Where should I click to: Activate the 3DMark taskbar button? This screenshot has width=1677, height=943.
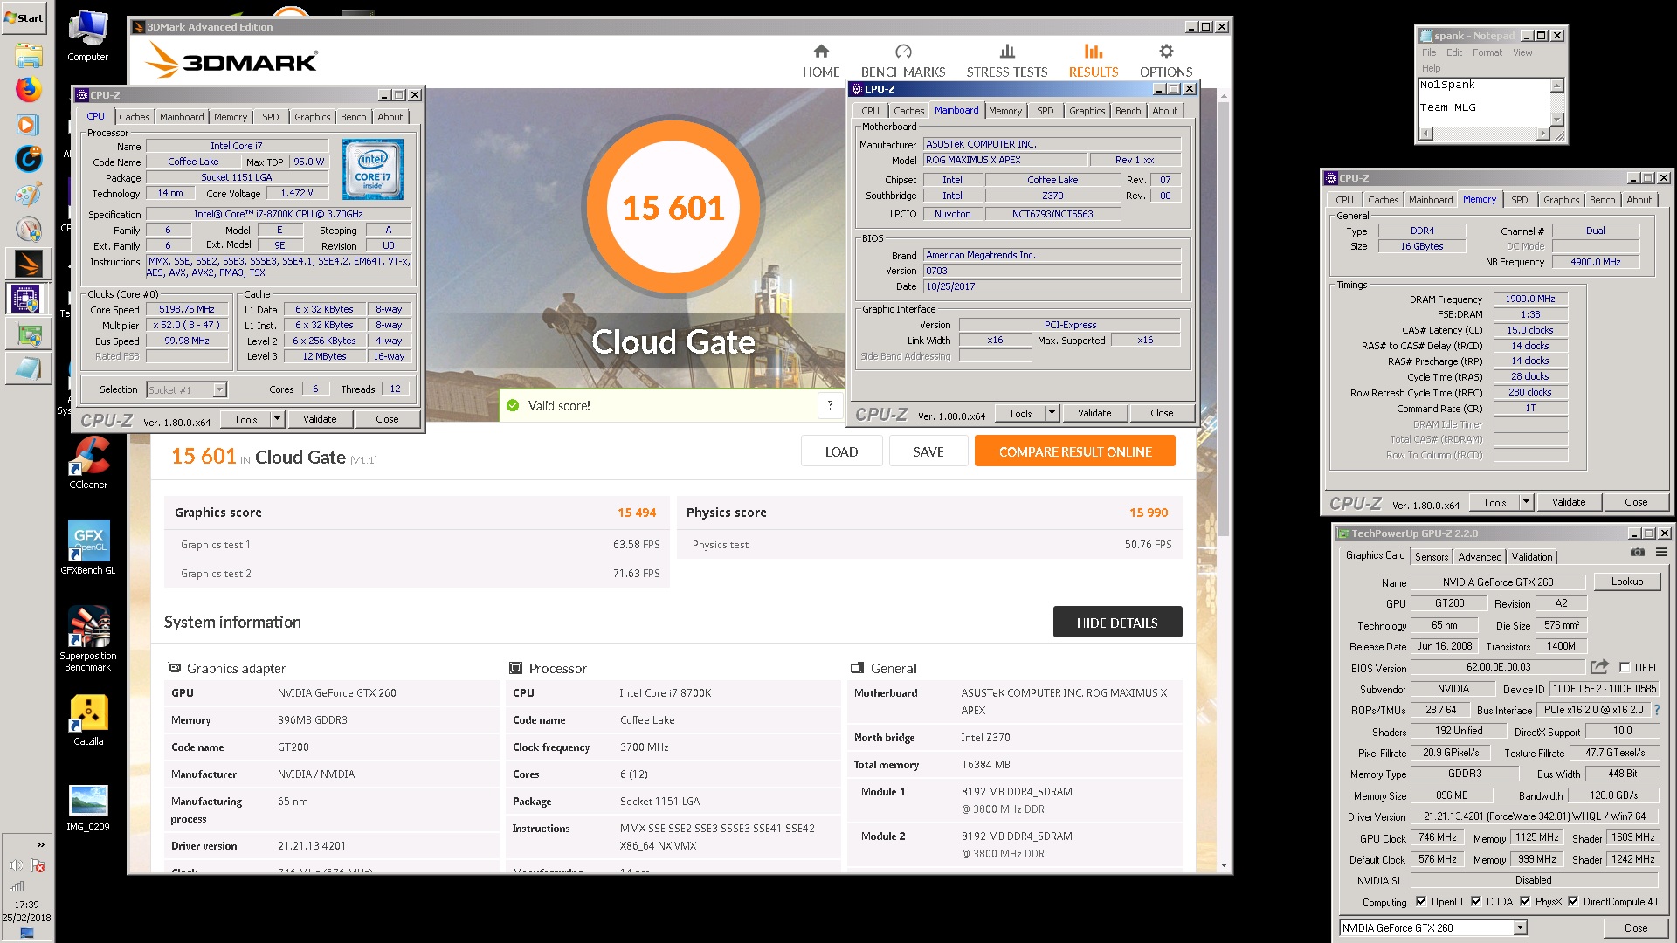[28, 264]
